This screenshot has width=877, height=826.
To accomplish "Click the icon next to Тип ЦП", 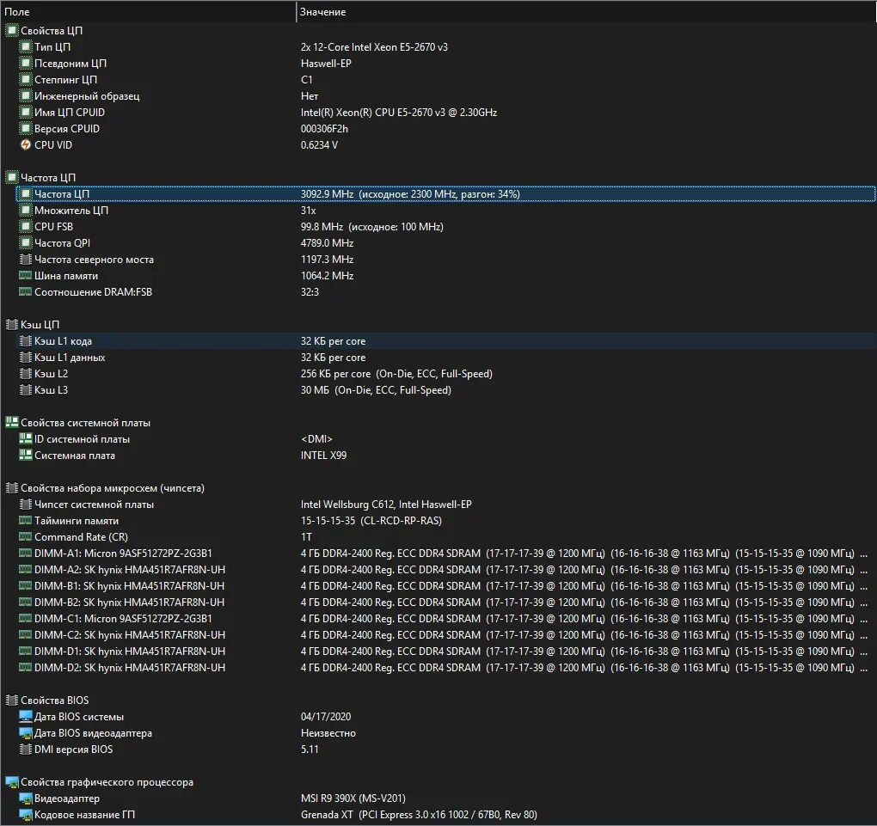I will (25, 47).
